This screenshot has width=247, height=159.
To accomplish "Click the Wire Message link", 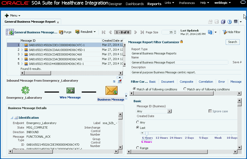I will click(70, 97).
